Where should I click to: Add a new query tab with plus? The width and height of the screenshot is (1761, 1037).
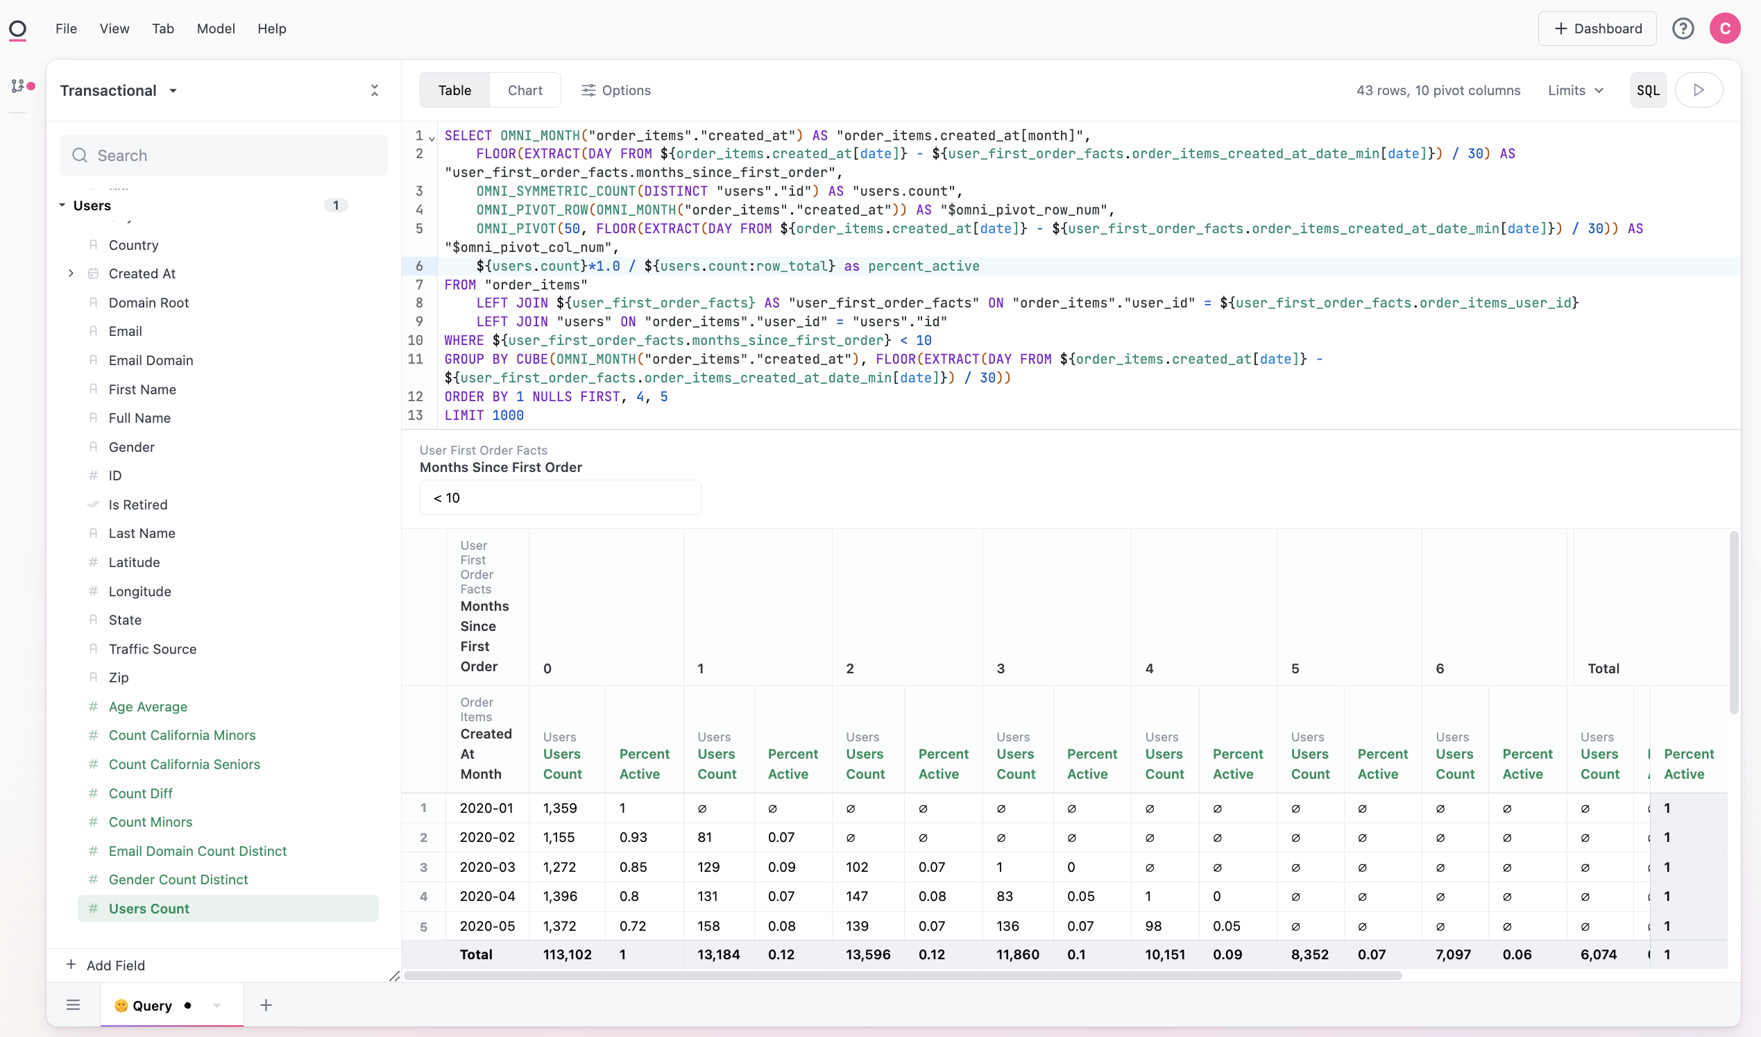[x=266, y=1005]
